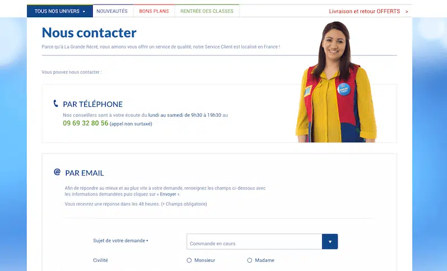Select the Madame radio button
The image size is (447, 271).
click(249, 260)
